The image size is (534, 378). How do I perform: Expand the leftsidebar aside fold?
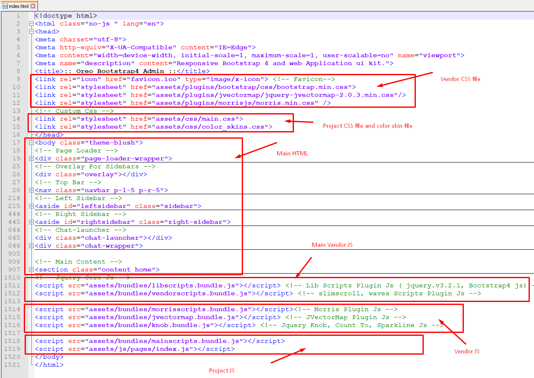point(31,206)
